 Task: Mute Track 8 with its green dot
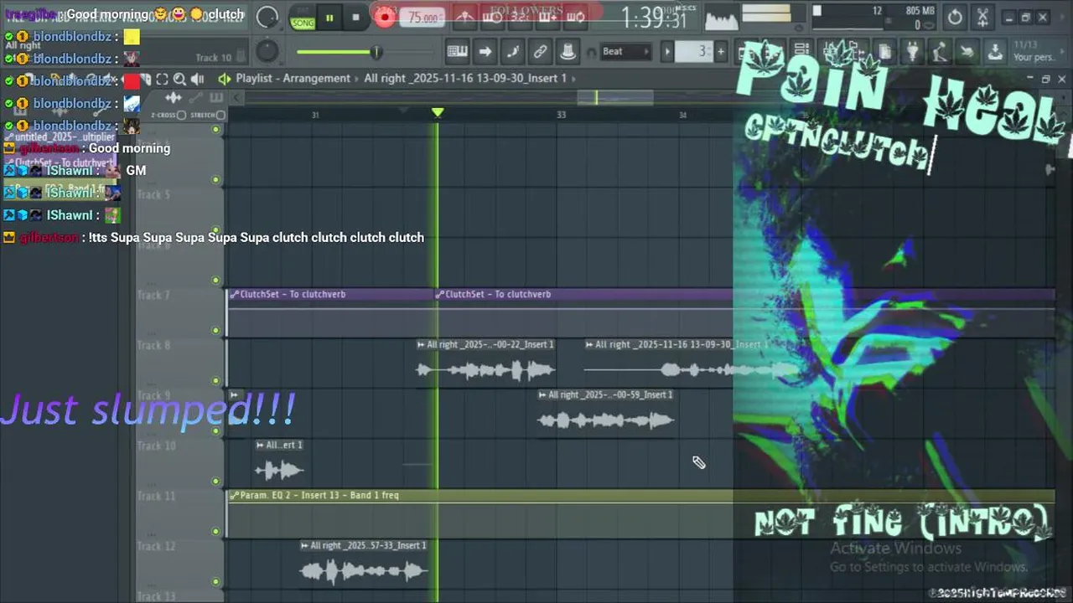(x=215, y=381)
